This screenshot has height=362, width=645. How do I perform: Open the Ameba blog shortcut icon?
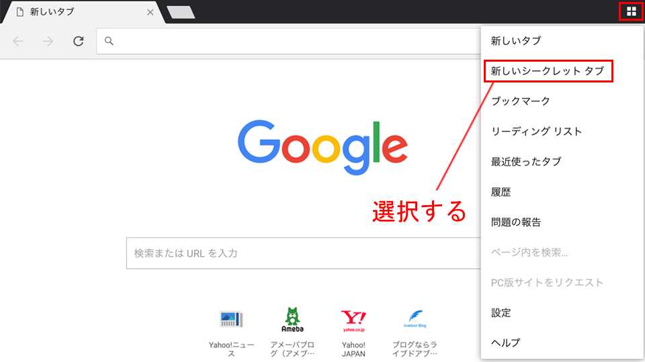click(292, 320)
